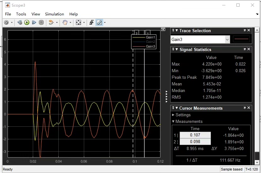This screenshot has width=261, height=173.
Task: Close the Cursor Measurements panel
Action: (249, 108)
